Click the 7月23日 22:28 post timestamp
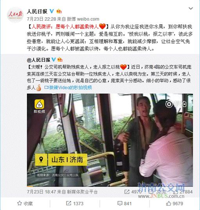 pyautogui.click(x=41, y=19)
